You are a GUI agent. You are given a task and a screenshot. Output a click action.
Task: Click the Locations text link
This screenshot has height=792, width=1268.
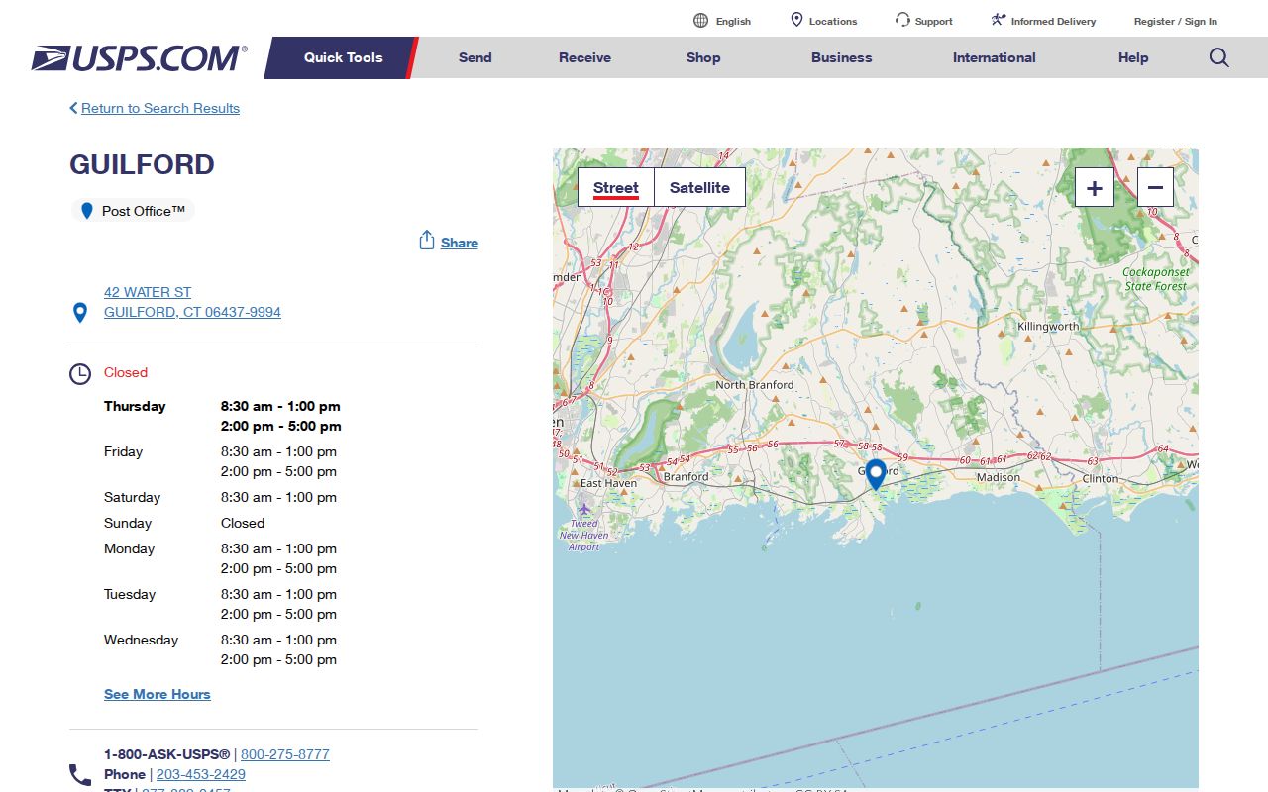[x=833, y=21]
